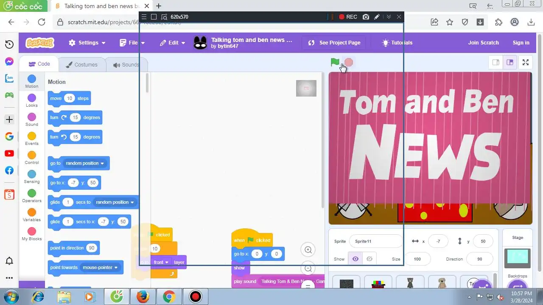Switch to the Sounds tab
The image size is (543, 305).
(126, 65)
